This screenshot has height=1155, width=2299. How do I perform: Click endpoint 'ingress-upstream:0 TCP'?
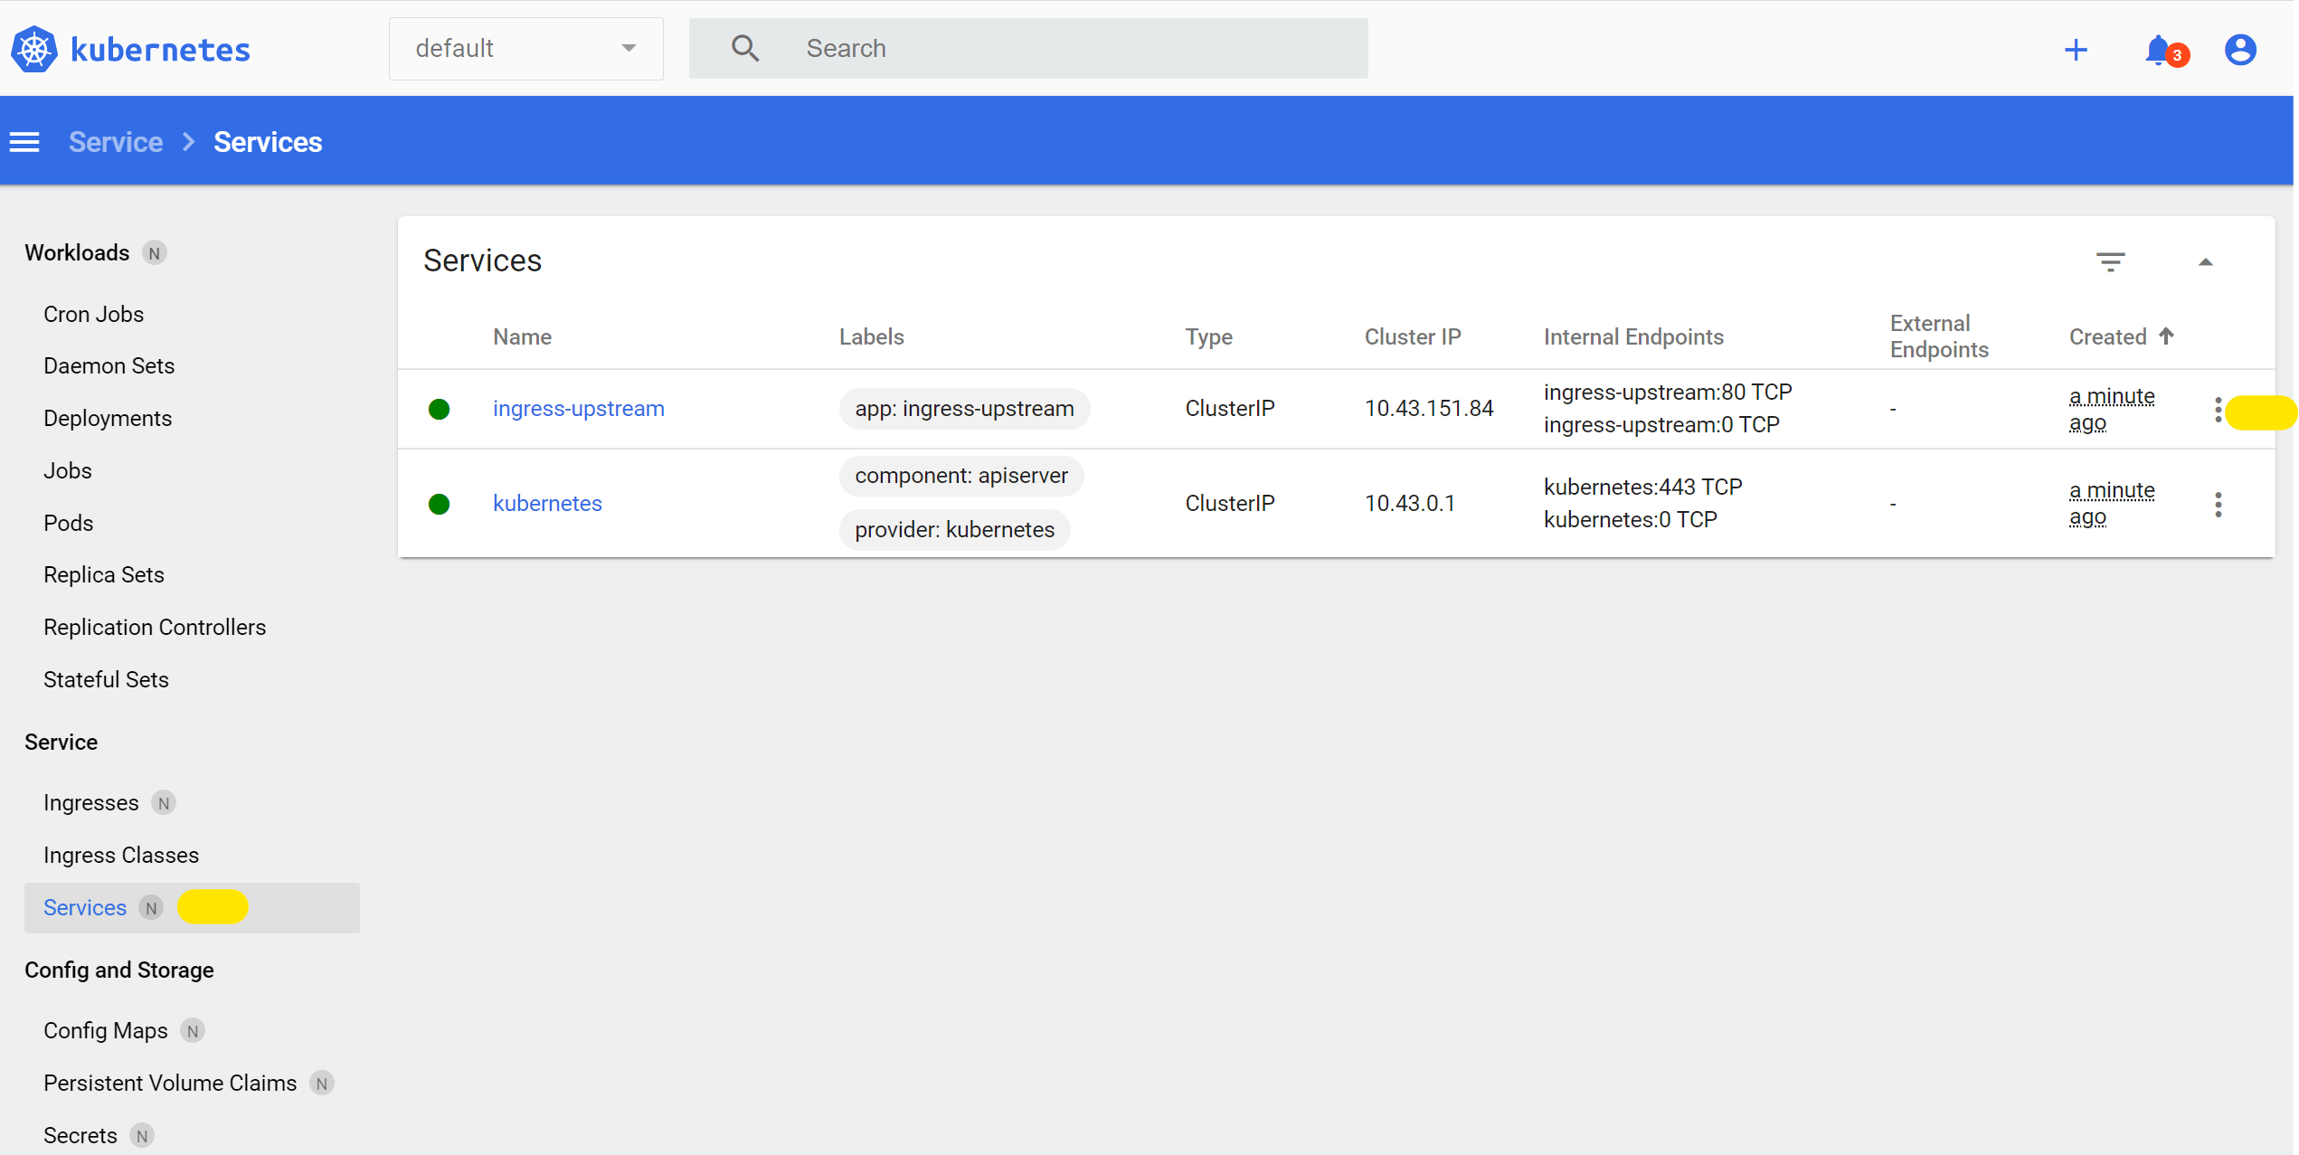[x=1661, y=425]
